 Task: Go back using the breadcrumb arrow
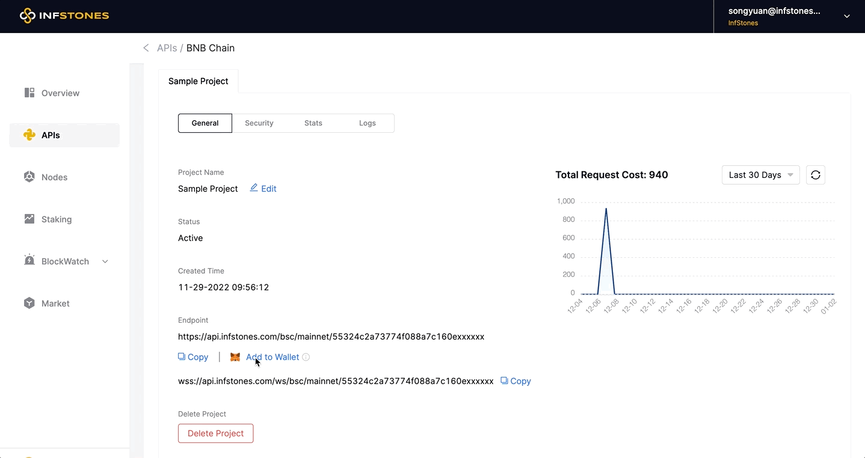pos(146,48)
